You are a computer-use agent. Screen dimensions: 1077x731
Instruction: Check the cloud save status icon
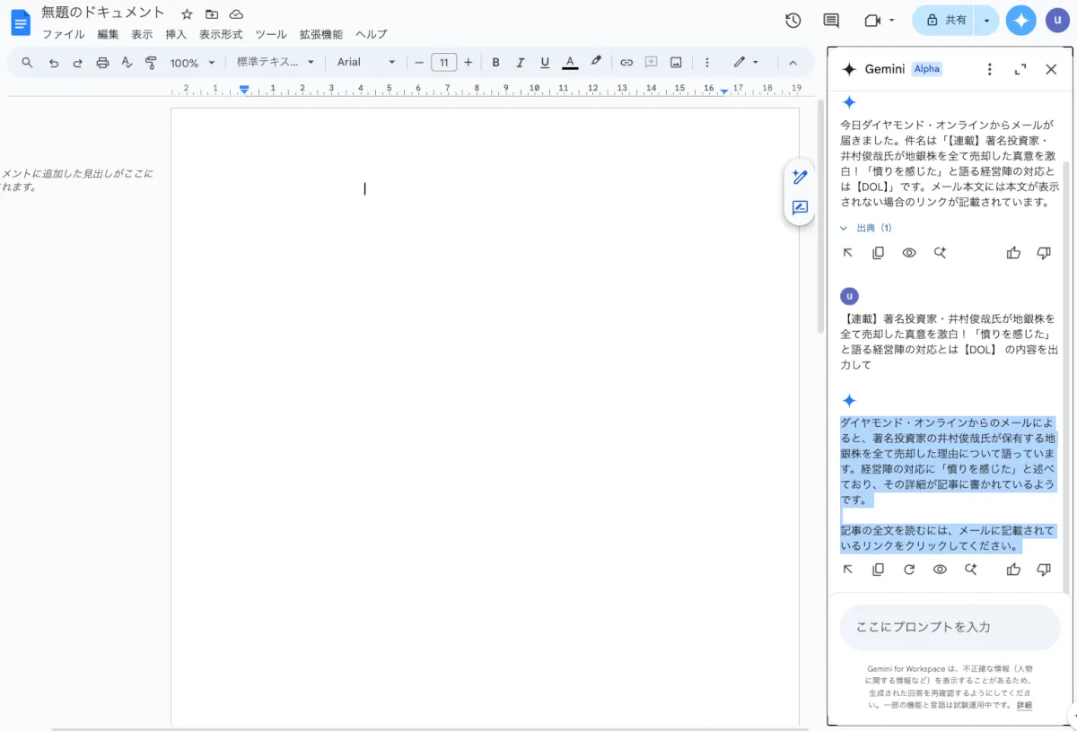(236, 14)
